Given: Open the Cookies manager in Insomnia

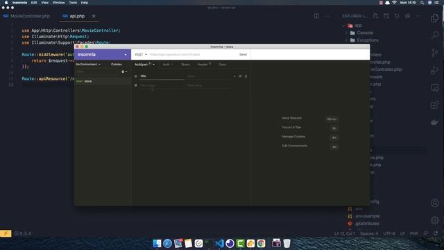Looking at the screenshot, I should click(117, 65).
